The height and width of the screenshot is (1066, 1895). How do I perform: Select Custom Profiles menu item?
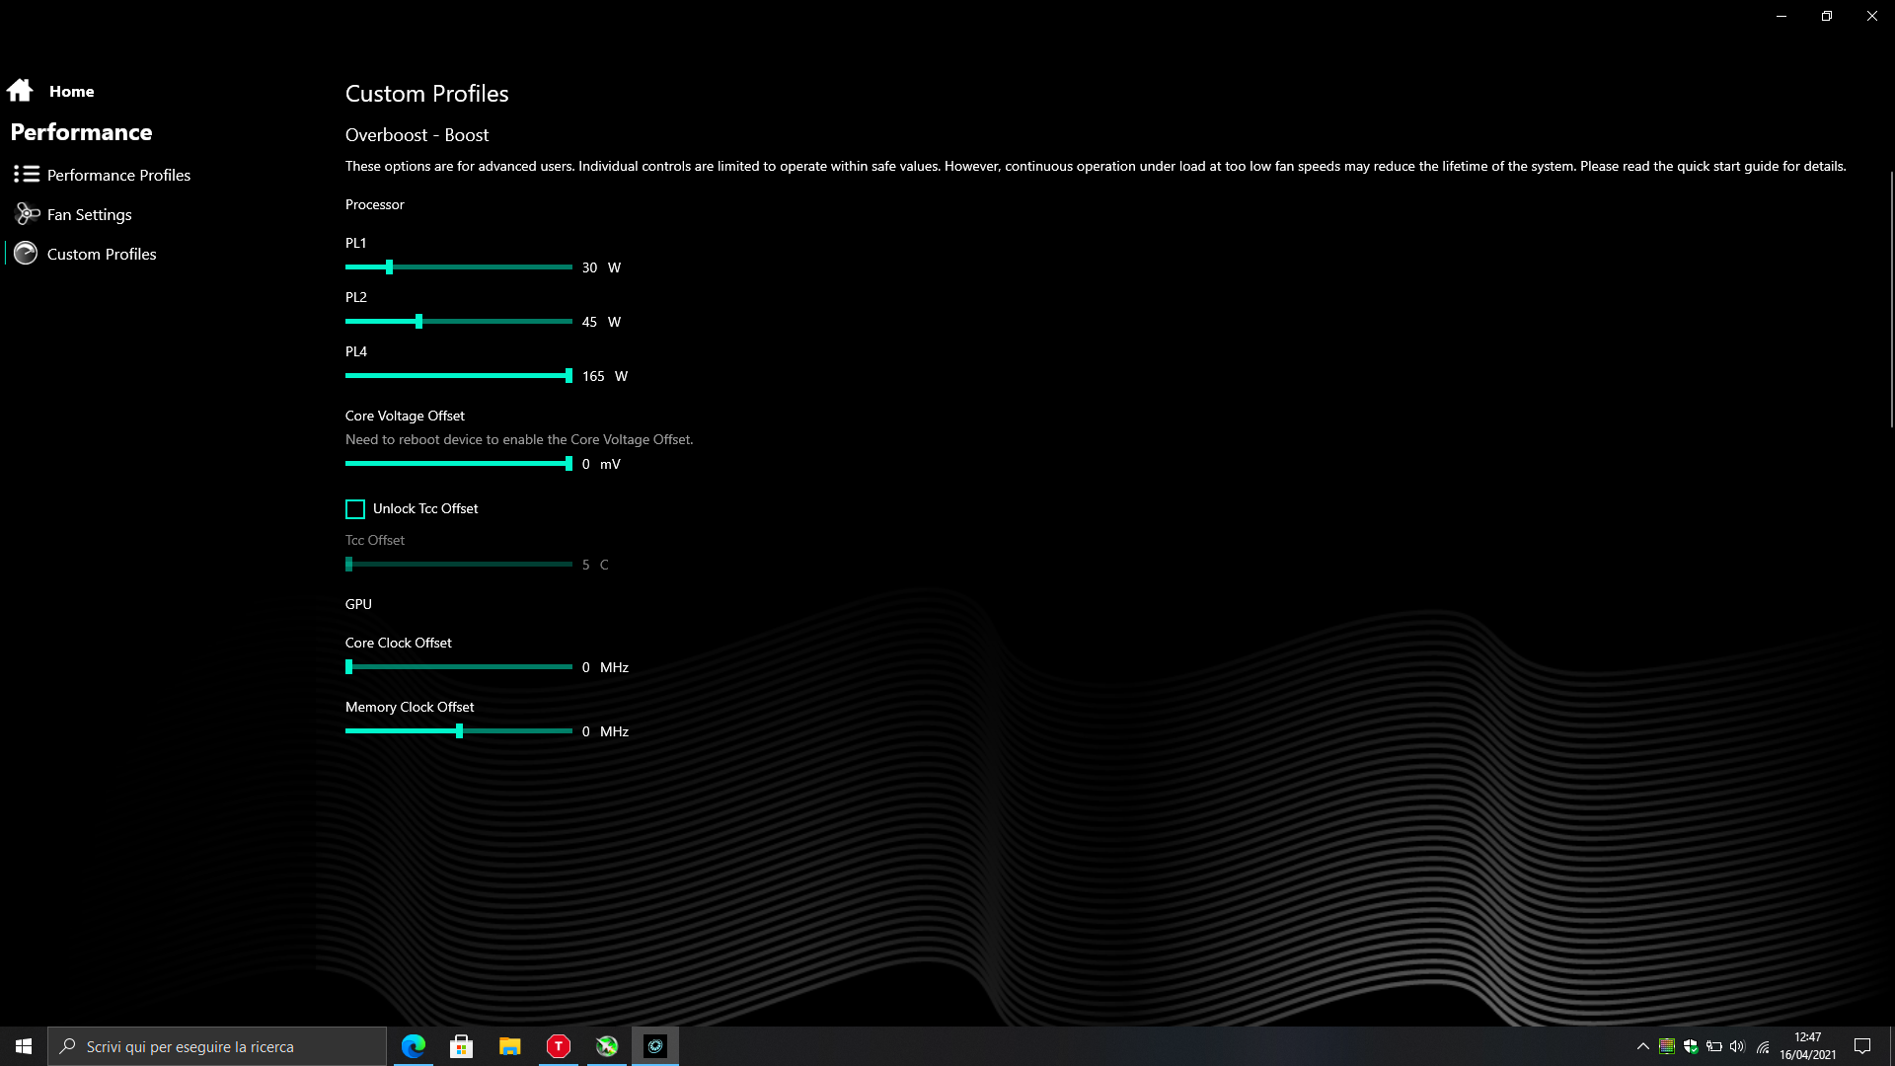coord(102,254)
